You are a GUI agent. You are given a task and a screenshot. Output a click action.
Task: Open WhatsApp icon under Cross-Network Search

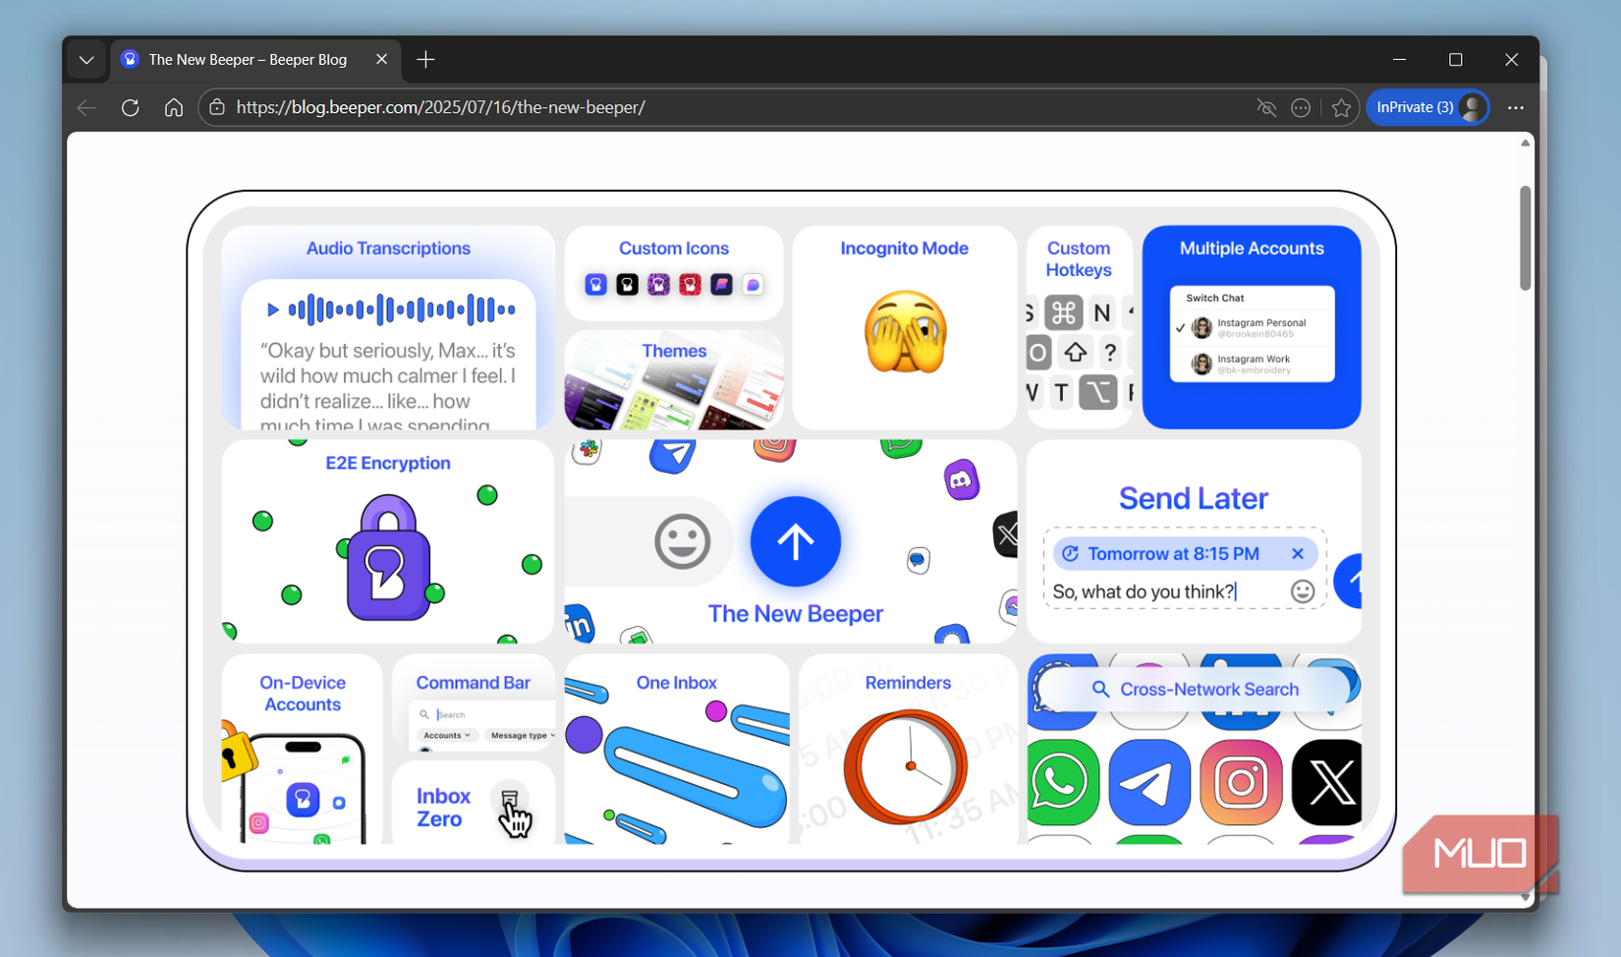pos(1063,782)
